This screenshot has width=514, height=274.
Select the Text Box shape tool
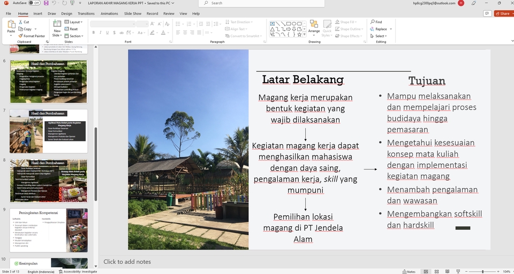[272, 24]
